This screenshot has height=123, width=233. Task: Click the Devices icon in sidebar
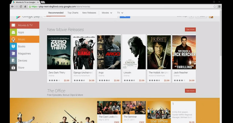(13, 60)
